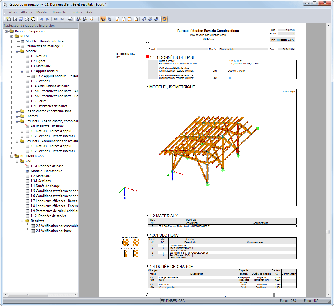Select 1.13 Sections tree entry
The image size is (334, 306).
(x=40, y=81)
